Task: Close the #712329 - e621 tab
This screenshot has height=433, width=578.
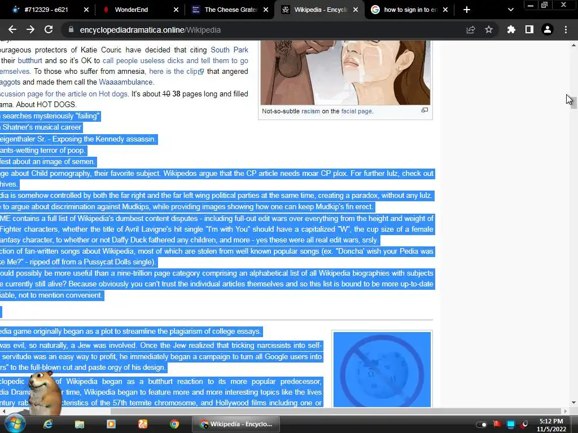Action: click(x=86, y=10)
